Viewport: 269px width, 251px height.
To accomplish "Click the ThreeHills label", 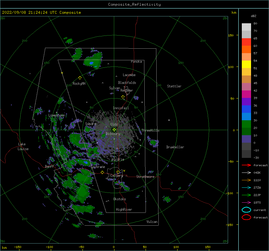I will click(x=150, y=130).
